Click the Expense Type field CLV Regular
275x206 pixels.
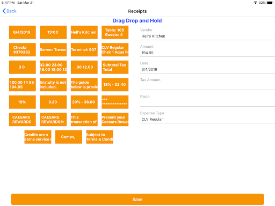click(207, 119)
